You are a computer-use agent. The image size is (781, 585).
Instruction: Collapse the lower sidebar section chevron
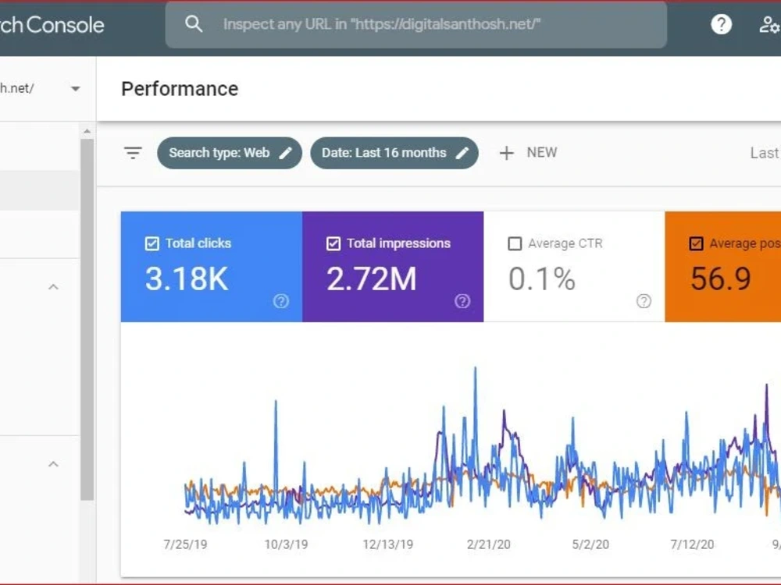(x=53, y=464)
